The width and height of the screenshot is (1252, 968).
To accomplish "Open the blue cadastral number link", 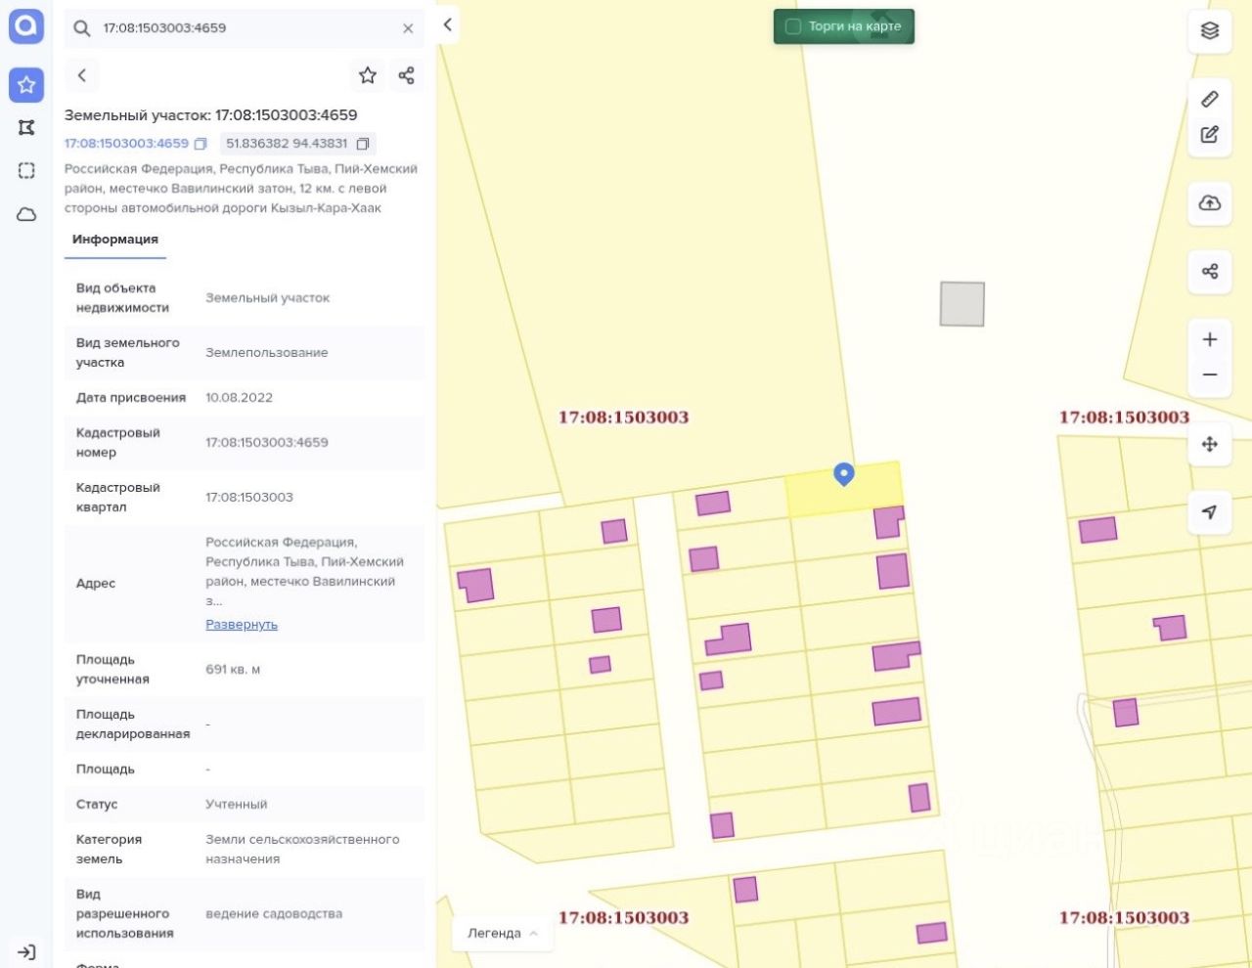I will [x=126, y=144].
